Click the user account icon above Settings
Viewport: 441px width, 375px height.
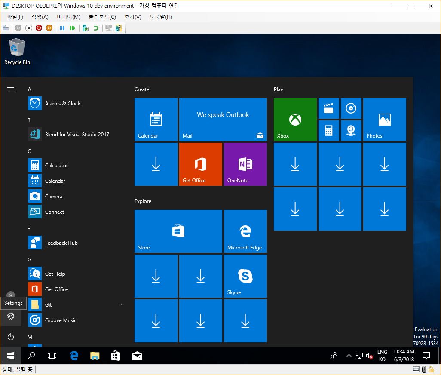coord(11,295)
